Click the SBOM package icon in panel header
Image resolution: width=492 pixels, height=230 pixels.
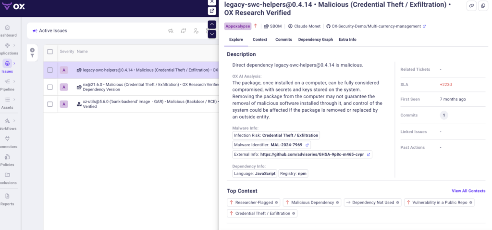[x=266, y=26]
